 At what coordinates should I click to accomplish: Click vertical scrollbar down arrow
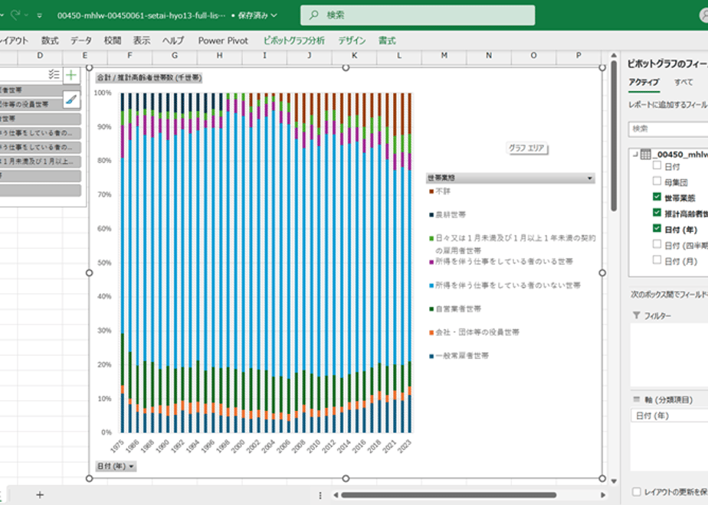[614, 481]
